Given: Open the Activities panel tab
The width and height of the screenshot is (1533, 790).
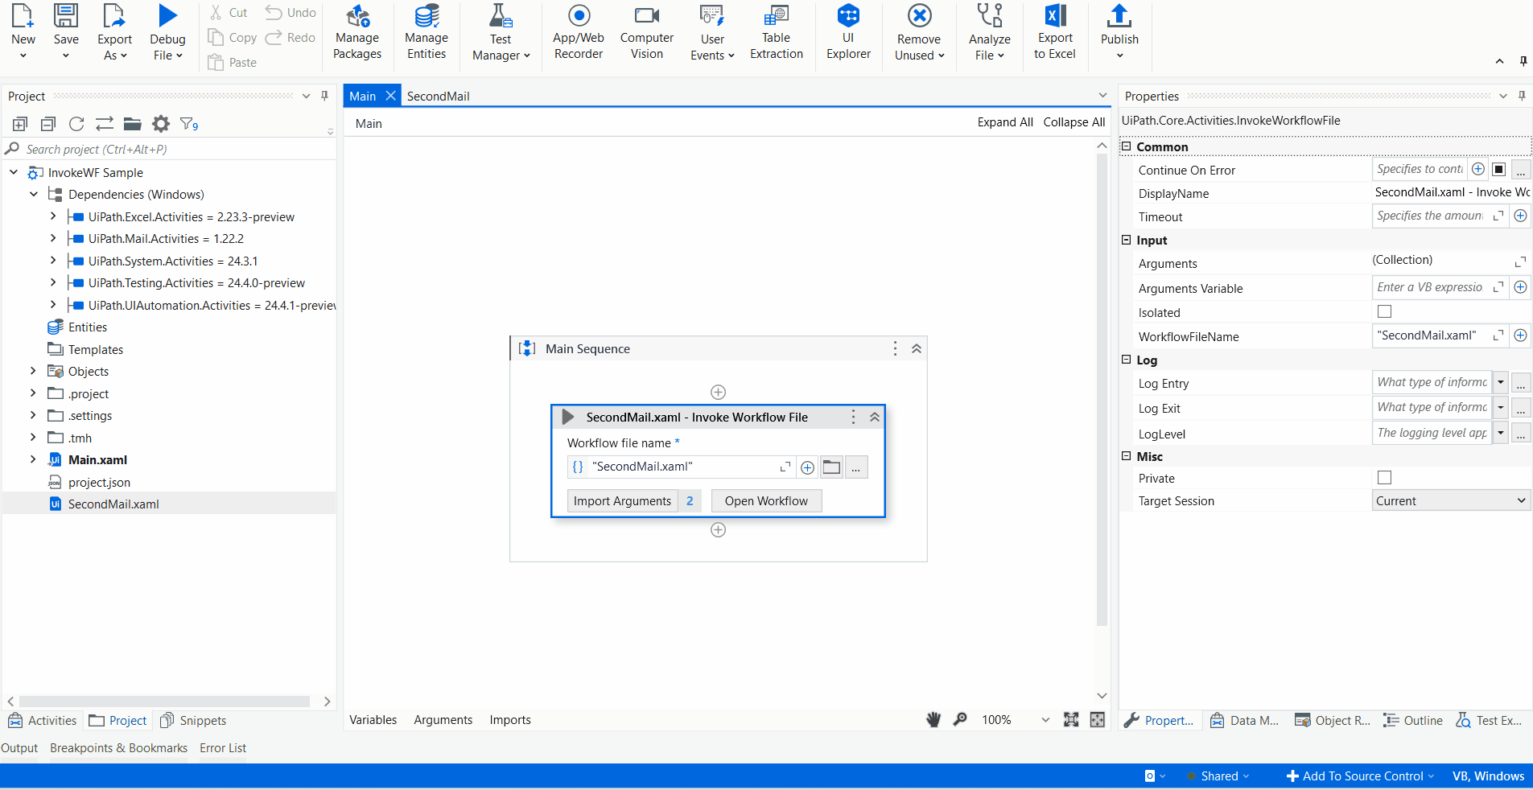Looking at the screenshot, I should pos(43,721).
